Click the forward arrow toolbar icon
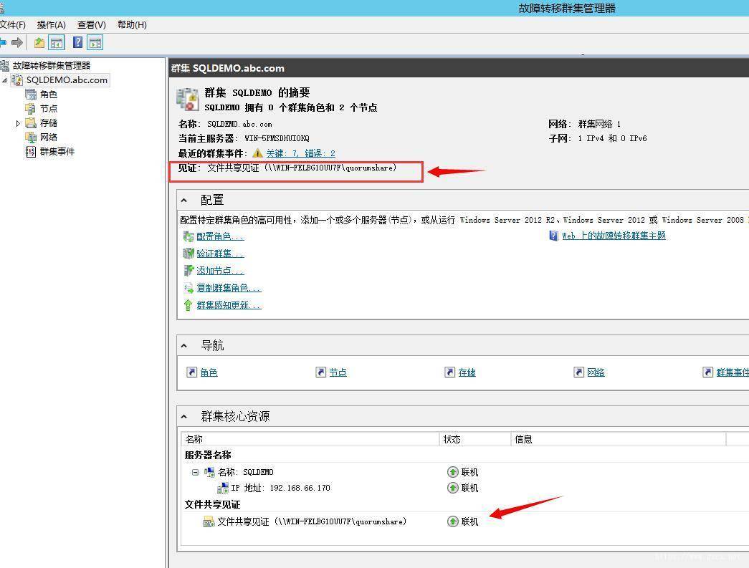The height and width of the screenshot is (568, 749). pyautogui.click(x=17, y=43)
